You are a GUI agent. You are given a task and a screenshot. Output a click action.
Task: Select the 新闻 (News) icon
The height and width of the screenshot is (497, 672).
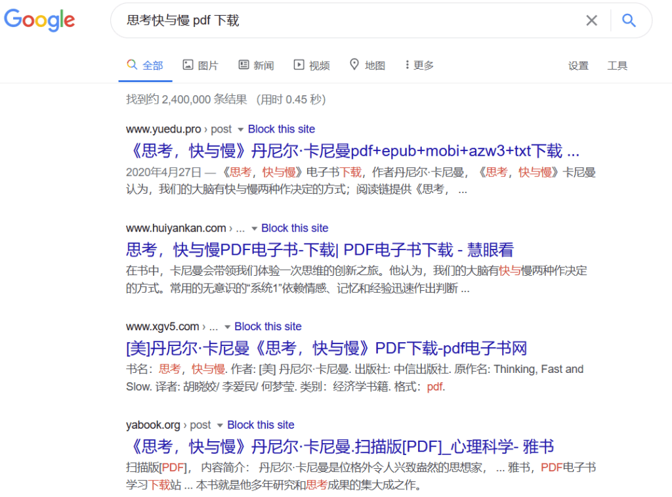tap(243, 65)
